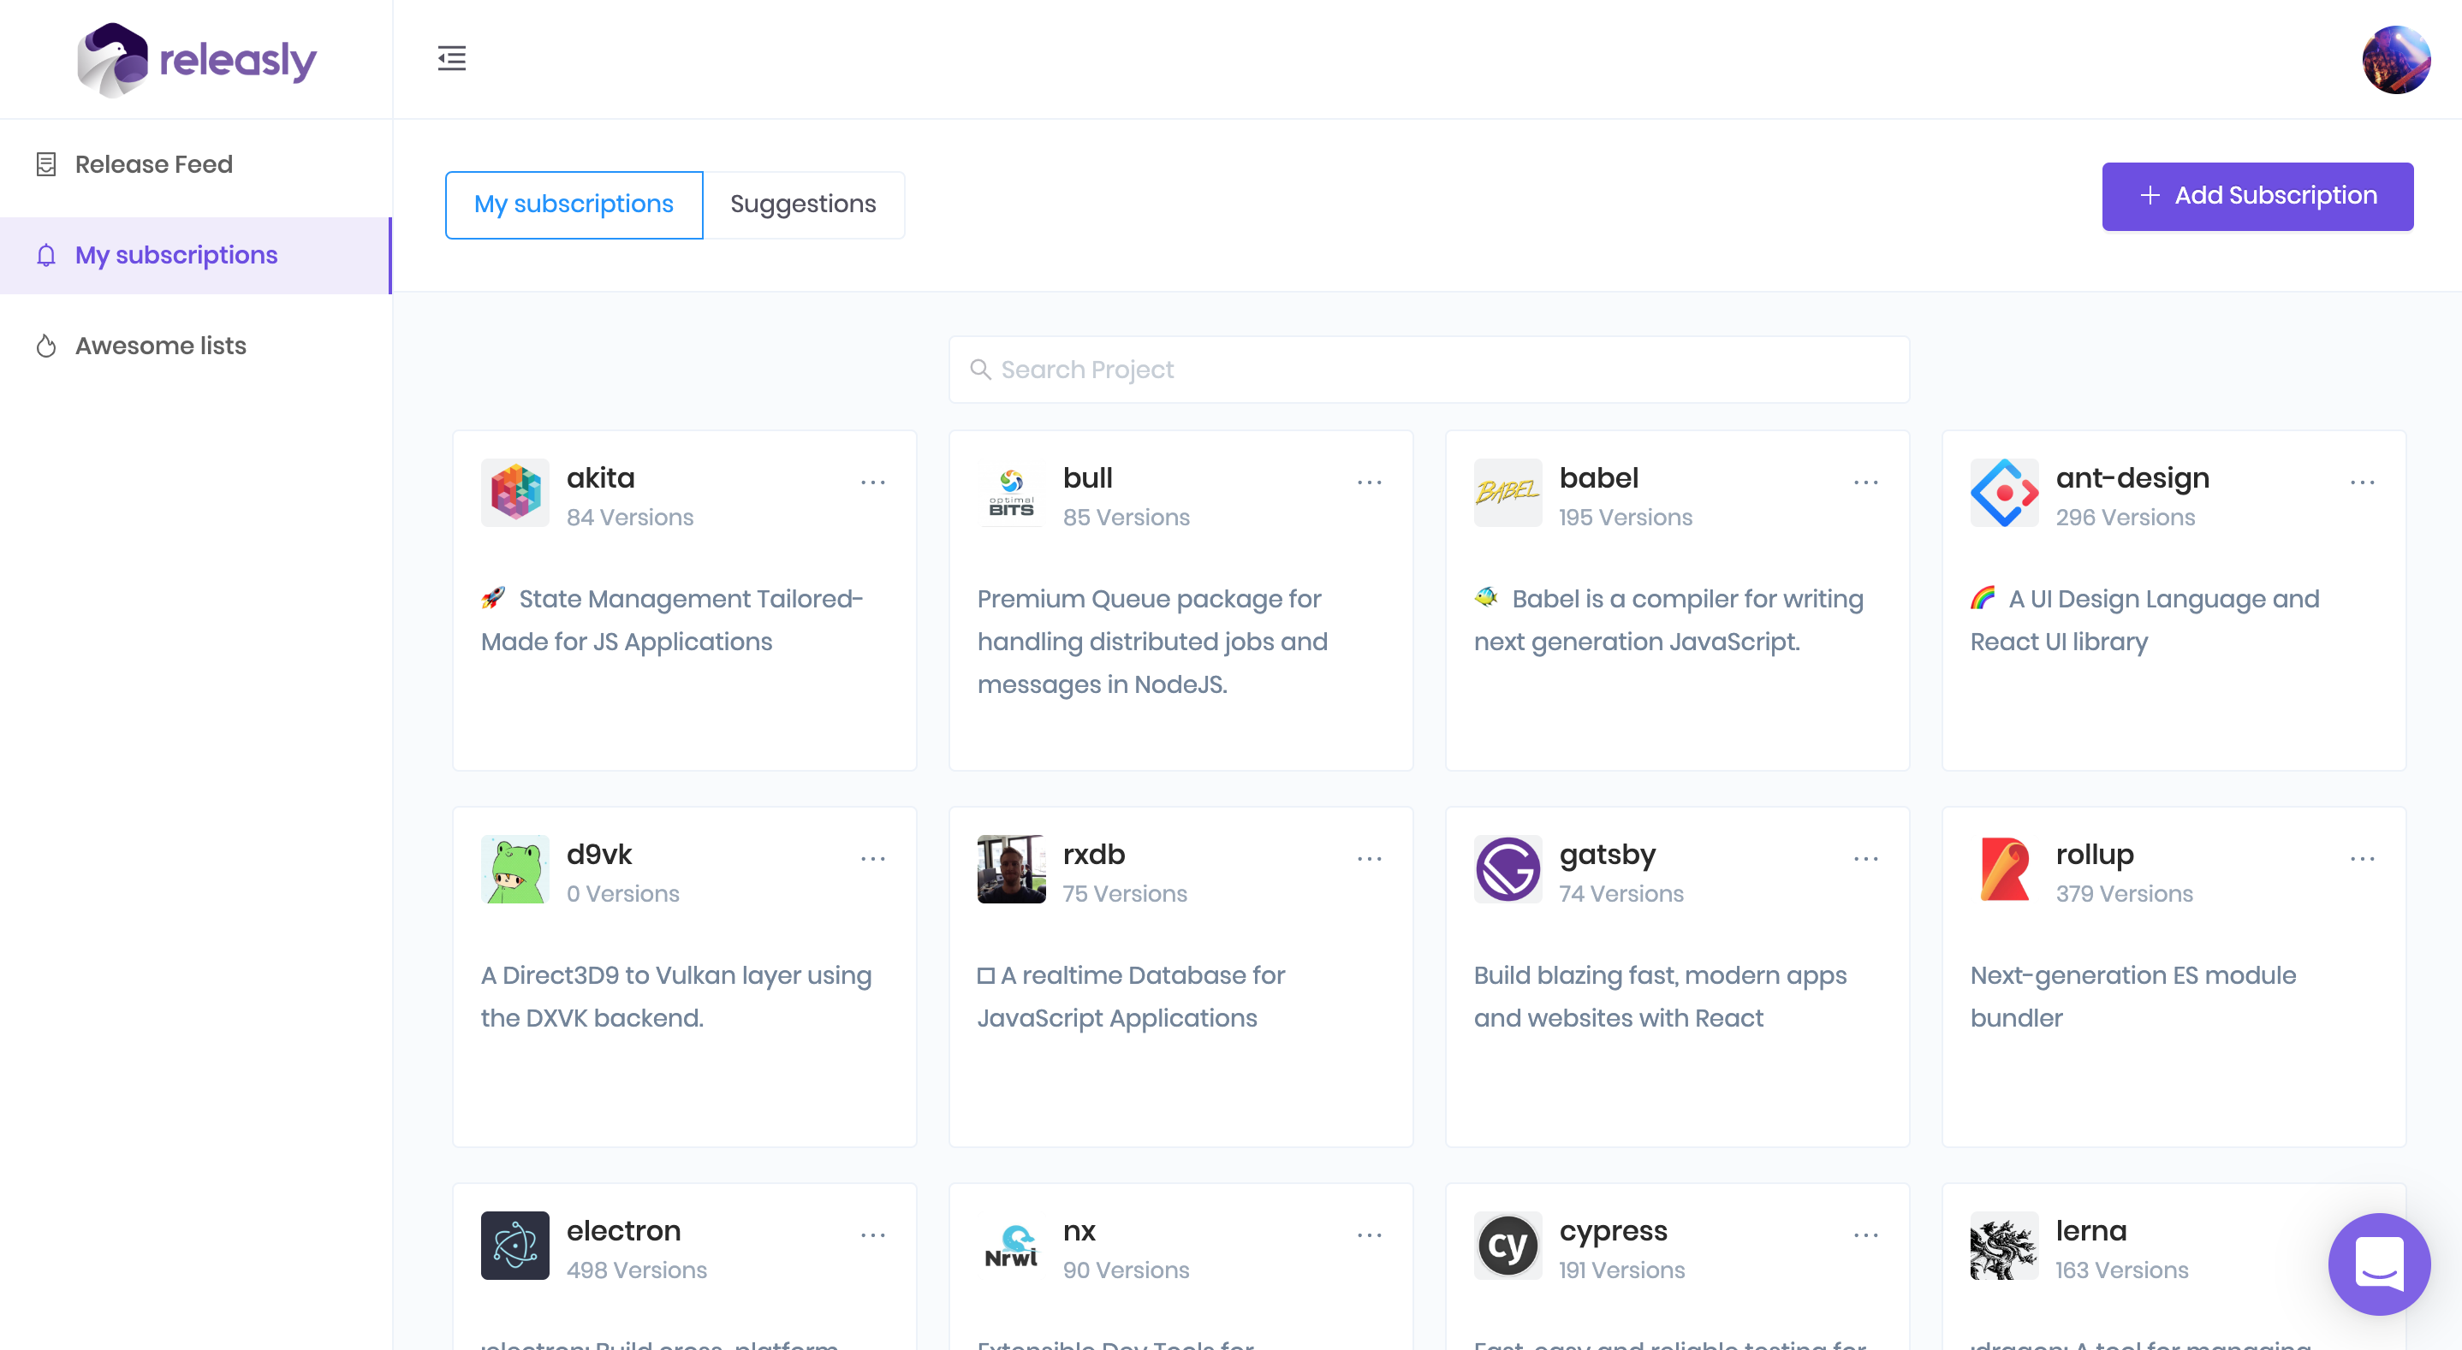This screenshot has width=2462, height=1350.
Task: Click the gatsby purple logo
Action: point(1508,869)
